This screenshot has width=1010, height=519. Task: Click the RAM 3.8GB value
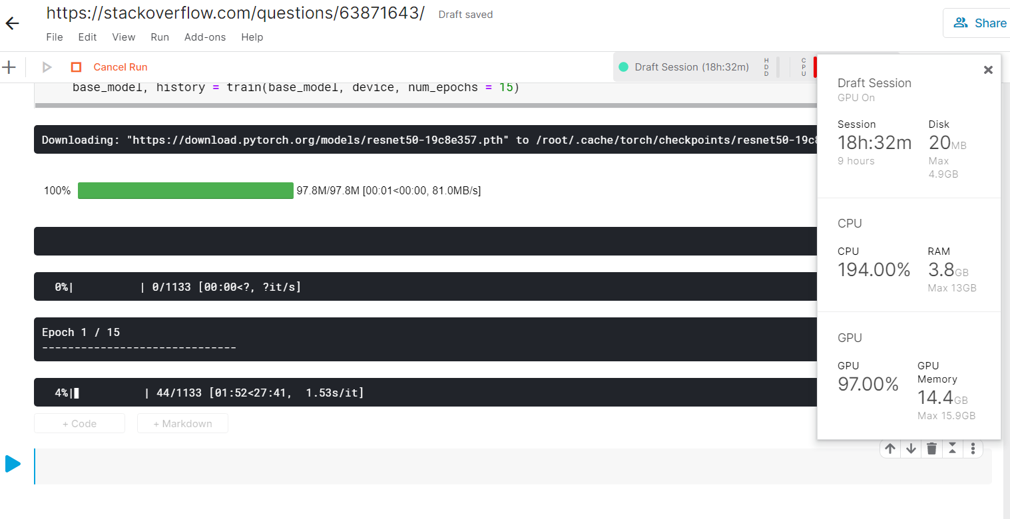[x=948, y=269]
